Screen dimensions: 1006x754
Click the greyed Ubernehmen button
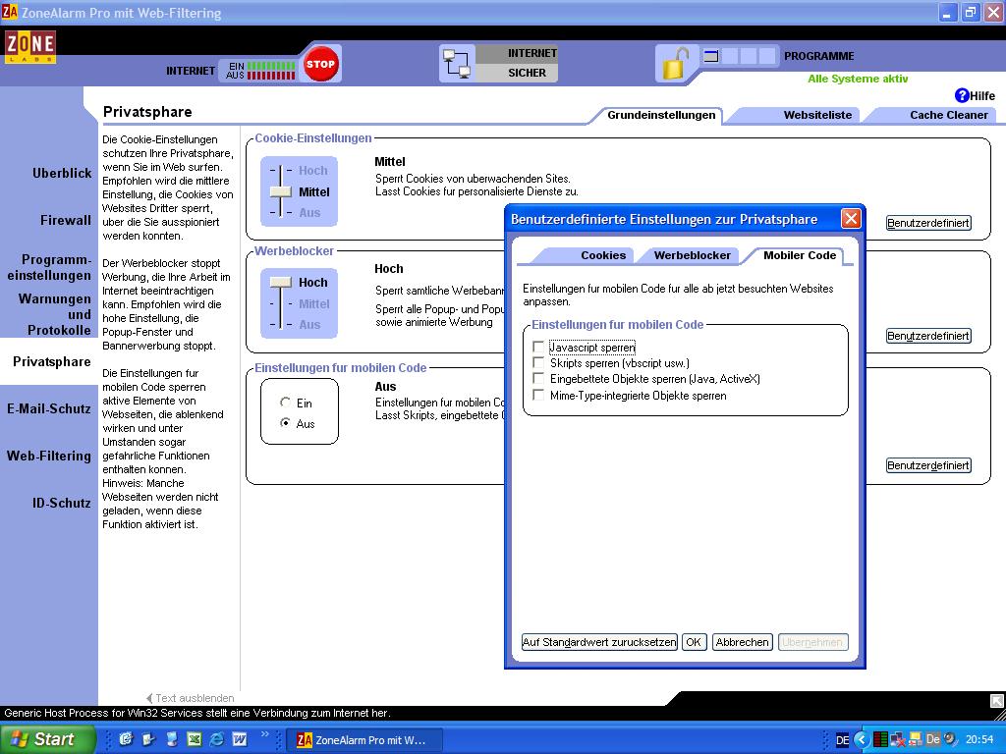[x=812, y=642]
